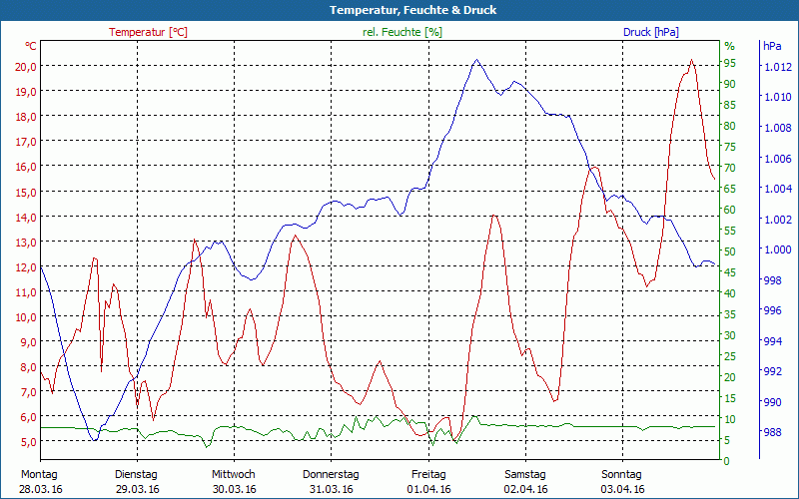The image size is (799, 499).
Task: Click the °C unit on temperature axis
Action: coord(31,46)
